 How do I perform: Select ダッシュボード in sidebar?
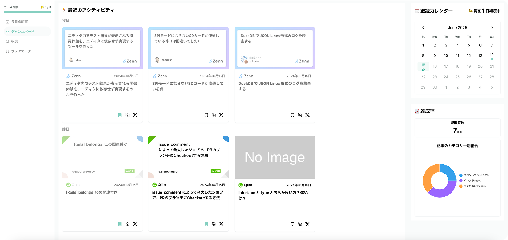[27, 31]
